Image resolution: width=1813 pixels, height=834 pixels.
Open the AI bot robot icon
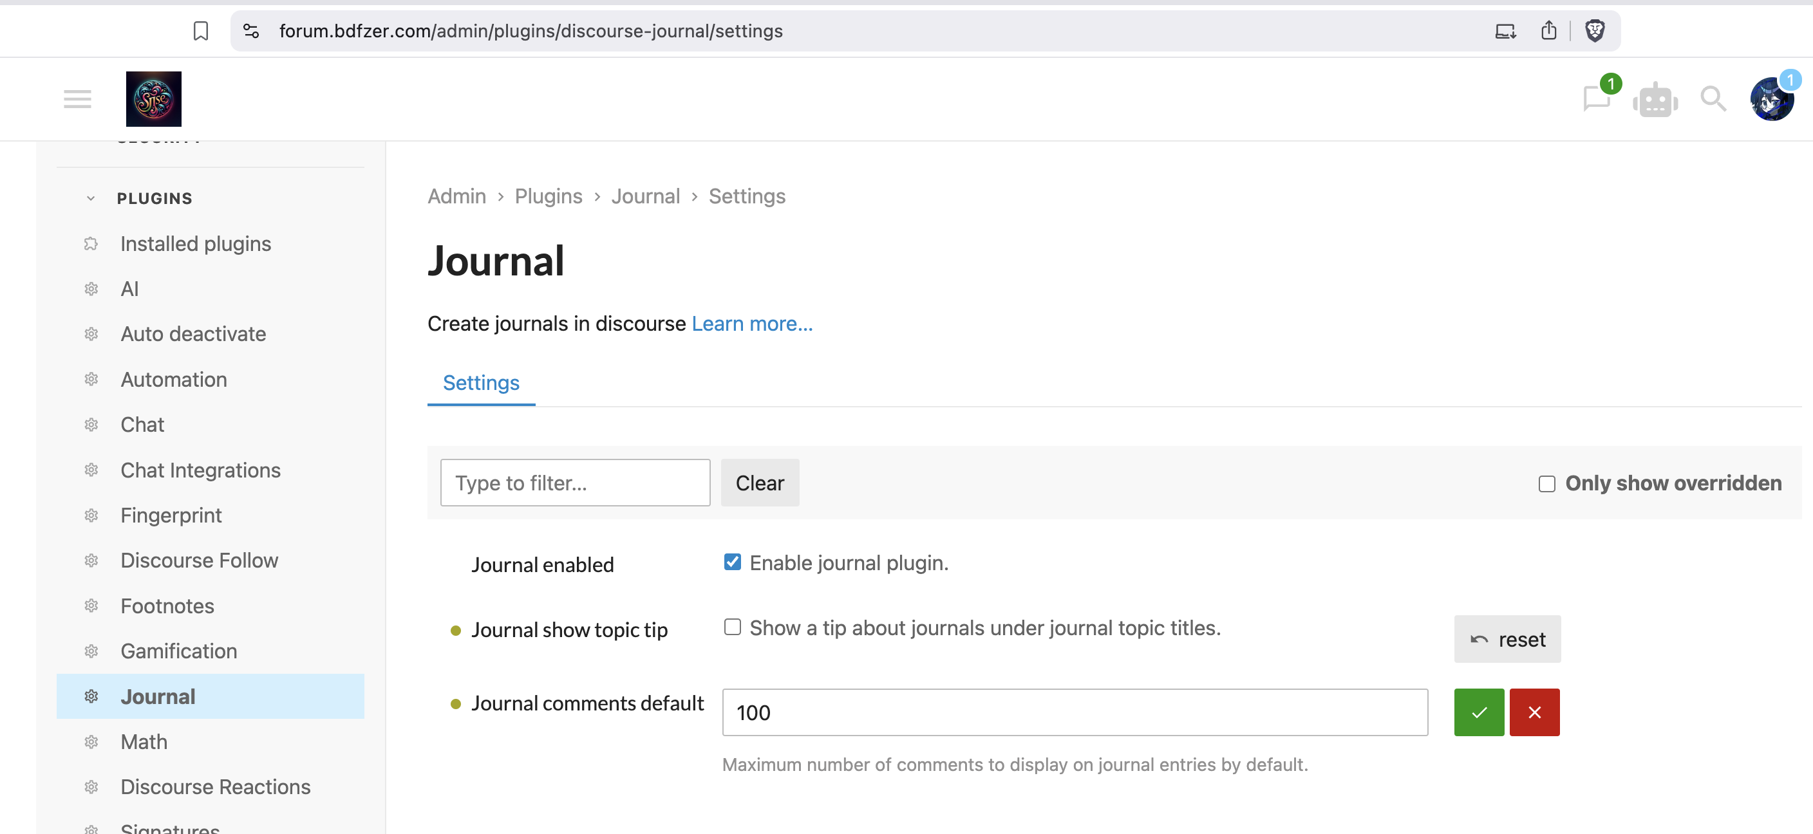pos(1655,100)
